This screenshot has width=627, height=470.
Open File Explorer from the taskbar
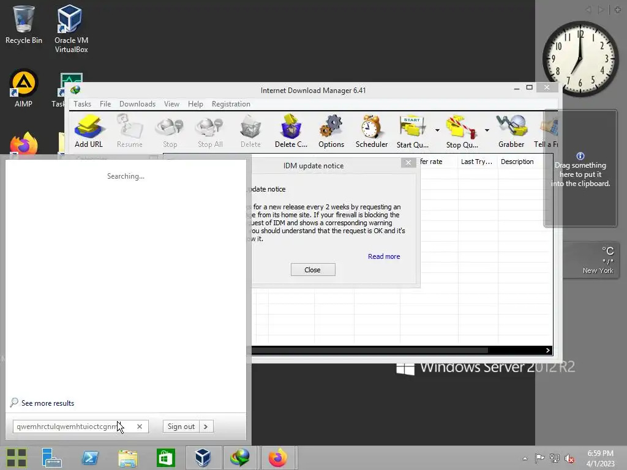127,458
